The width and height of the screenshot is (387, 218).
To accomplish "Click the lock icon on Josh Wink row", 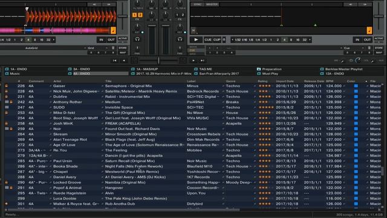I will (x=7, y=124).
